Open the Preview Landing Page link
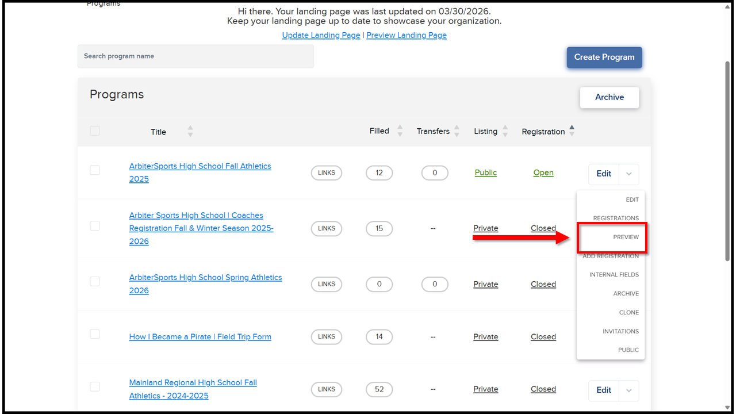Image resolution: width=736 pixels, height=414 pixels. click(x=407, y=35)
